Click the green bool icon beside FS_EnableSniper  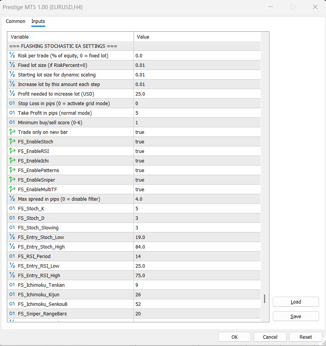[x=12, y=180]
